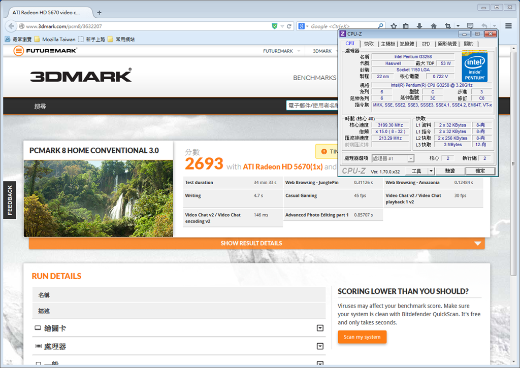Click the CPU-Z window title icon
This screenshot has width=520, height=368.
[343, 34]
